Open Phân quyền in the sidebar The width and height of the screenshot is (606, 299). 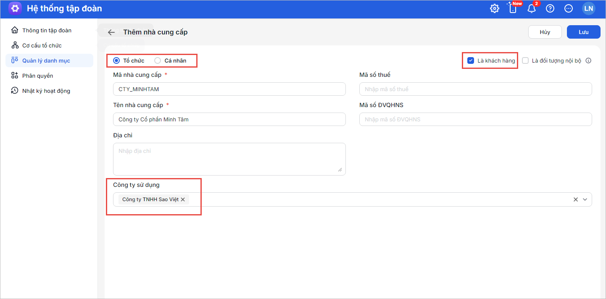pos(37,76)
